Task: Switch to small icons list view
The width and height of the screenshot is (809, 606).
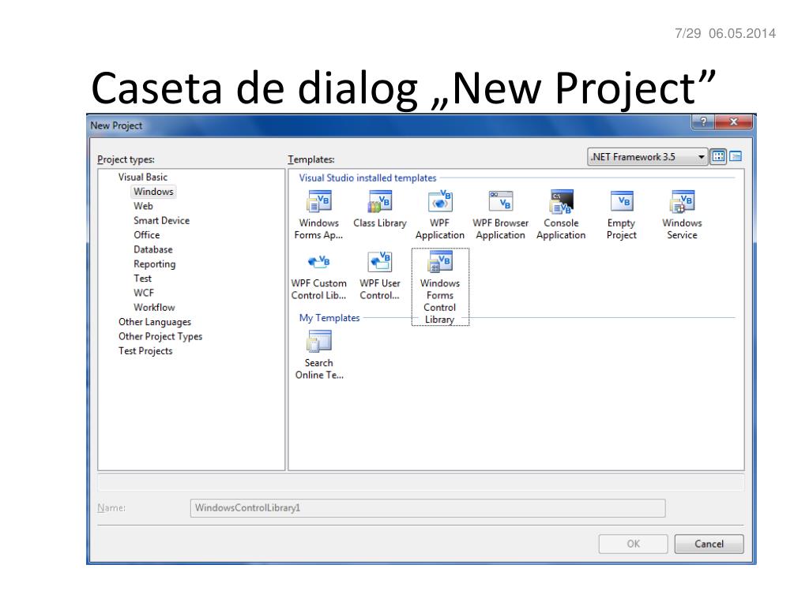Action: (736, 156)
